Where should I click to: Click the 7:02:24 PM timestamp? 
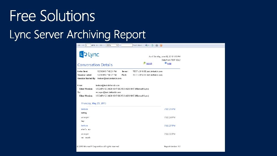(x=170, y=117)
